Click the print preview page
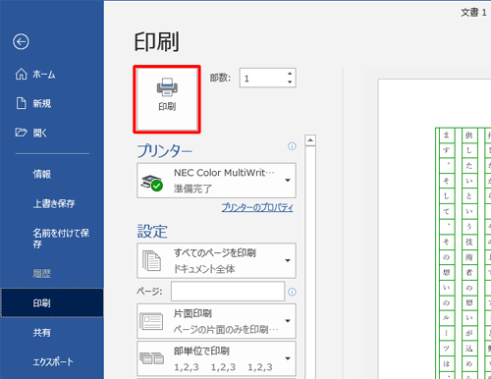This screenshot has height=379, width=491. pyautogui.click(x=435, y=229)
